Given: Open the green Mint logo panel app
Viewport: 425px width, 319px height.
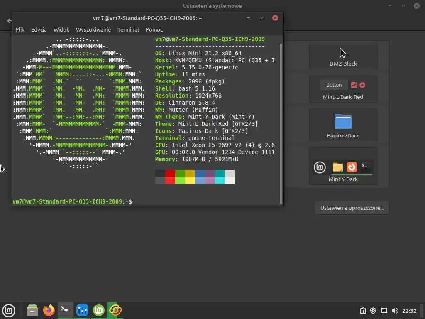Looking at the screenshot, I should [99, 310].
